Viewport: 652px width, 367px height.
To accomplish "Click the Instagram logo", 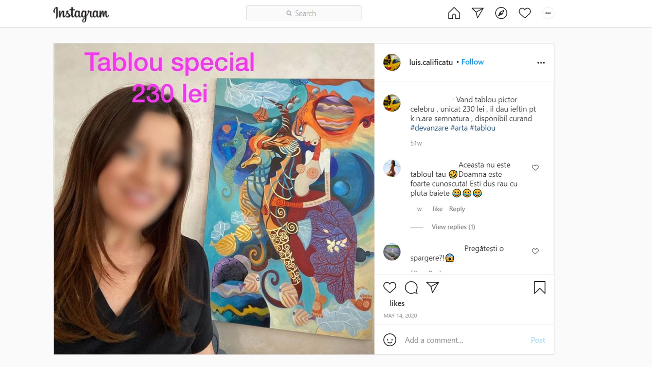I will [x=81, y=14].
